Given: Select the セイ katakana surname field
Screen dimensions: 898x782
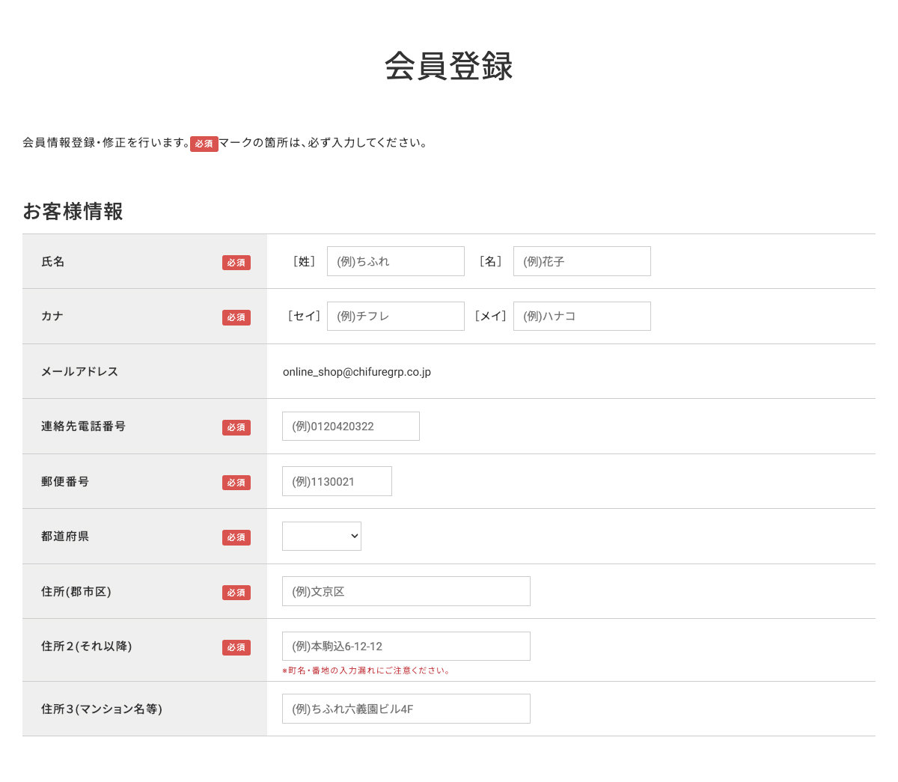Looking at the screenshot, I should pyautogui.click(x=395, y=316).
